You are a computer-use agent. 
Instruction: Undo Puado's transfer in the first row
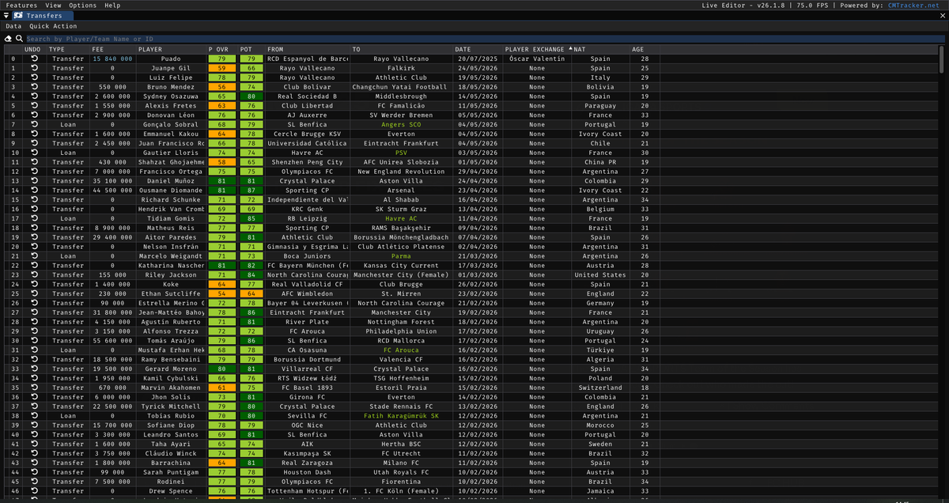pyautogui.click(x=32, y=58)
